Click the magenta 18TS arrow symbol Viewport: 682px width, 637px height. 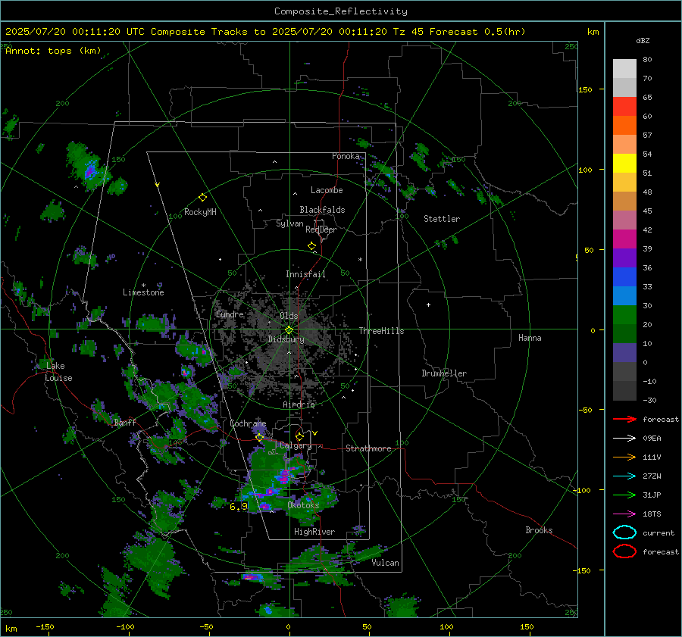[x=624, y=514]
